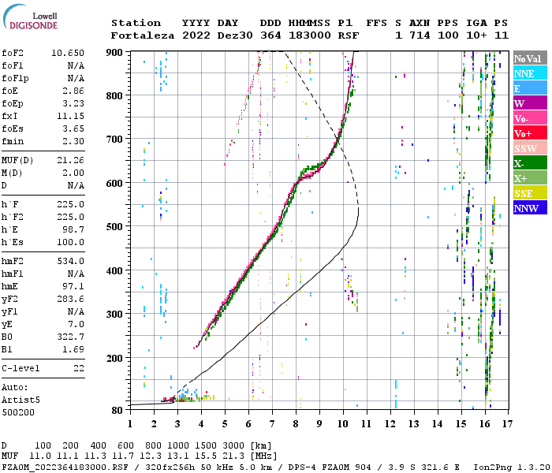552x473 pixels.
Task: Click the foEs value 3.65
Action: pos(73,128)
